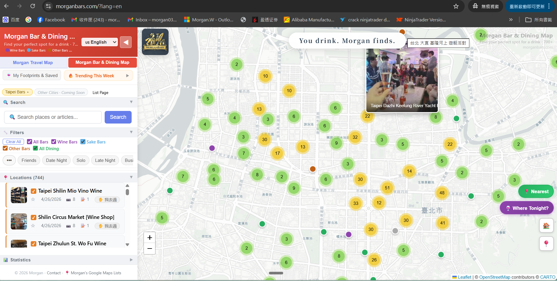Open My Footprints & Saved

[32, 76]
